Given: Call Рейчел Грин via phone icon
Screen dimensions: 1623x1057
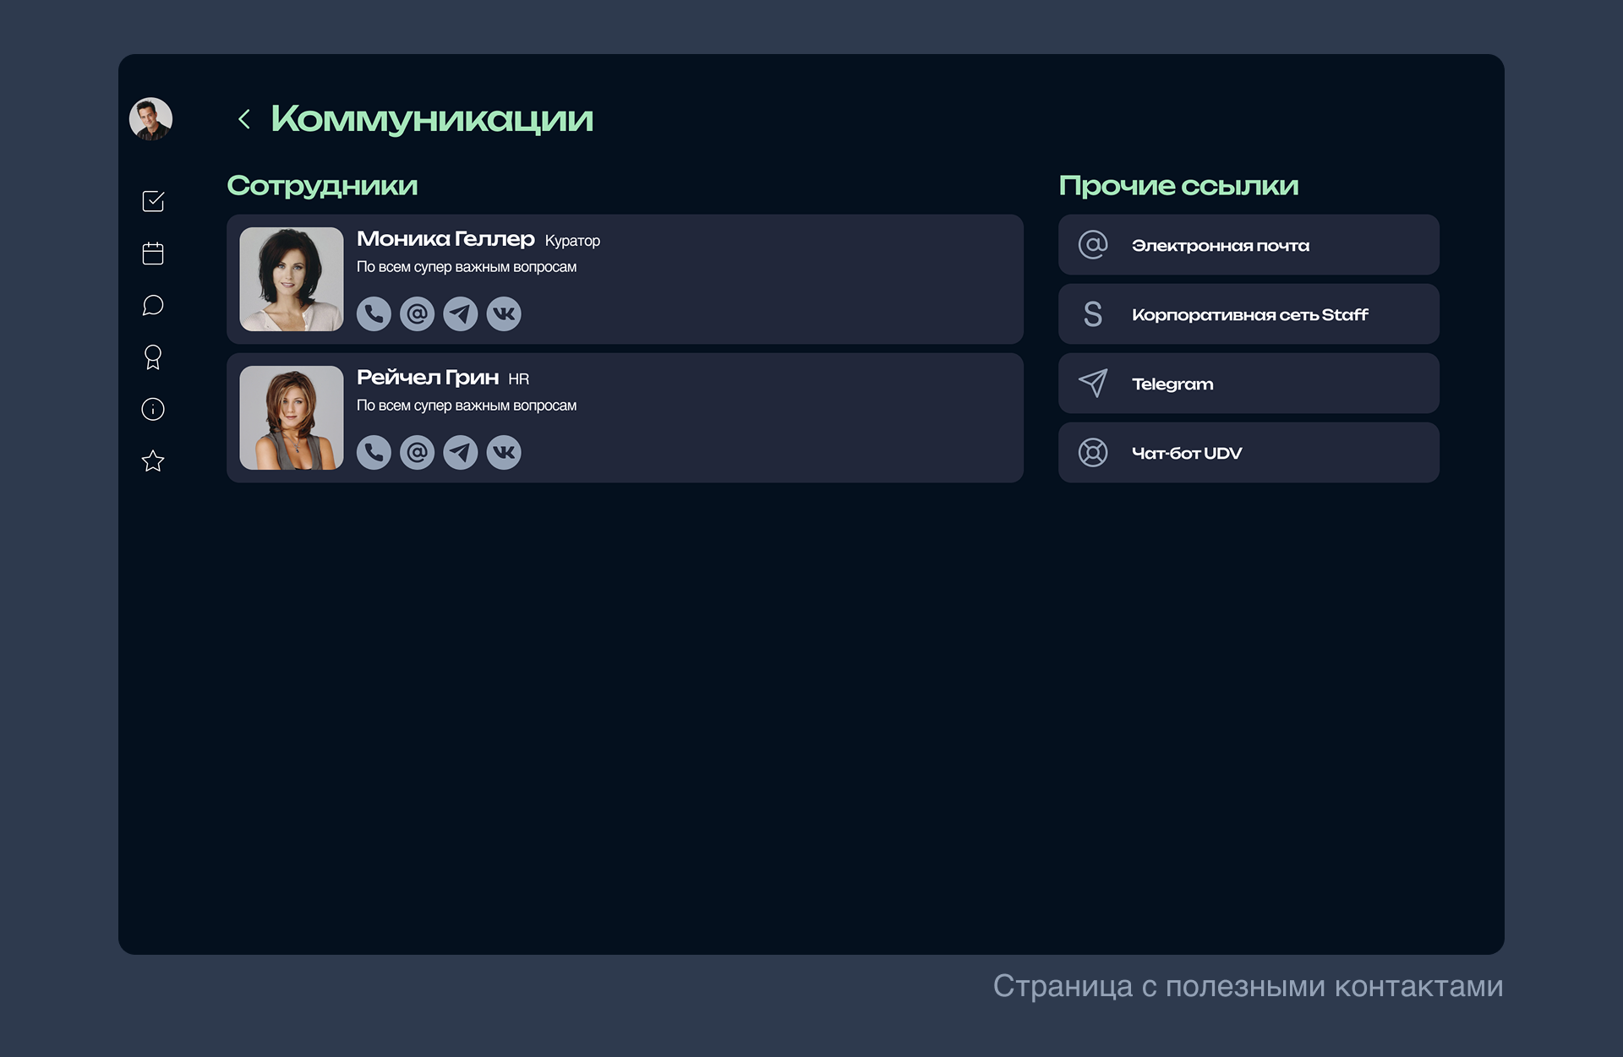Looking at the screenshot, I should [x=374, y=452].
